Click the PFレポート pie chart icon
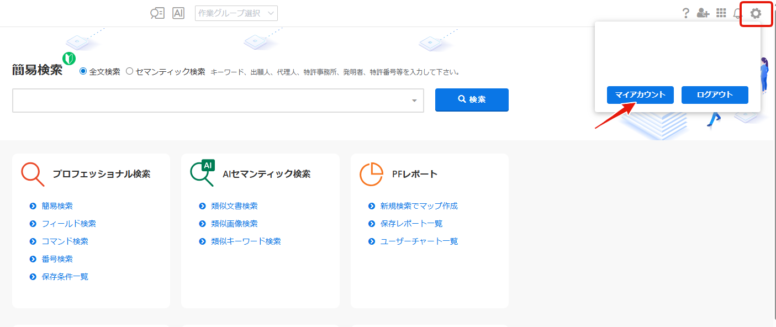This screenshot has height=327, width=776. pyautogui.click(x=371, y=174)
